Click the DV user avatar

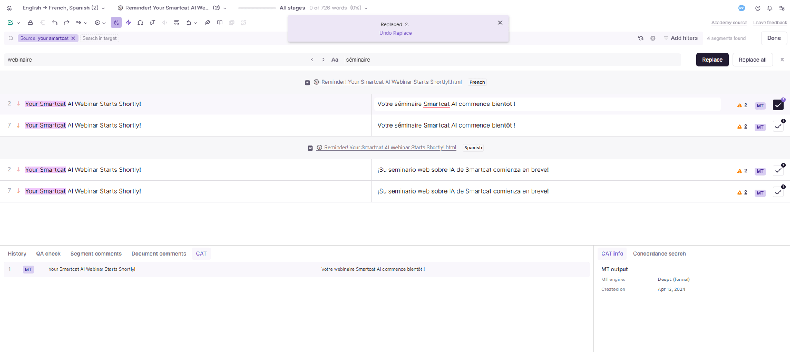[741, 8]
